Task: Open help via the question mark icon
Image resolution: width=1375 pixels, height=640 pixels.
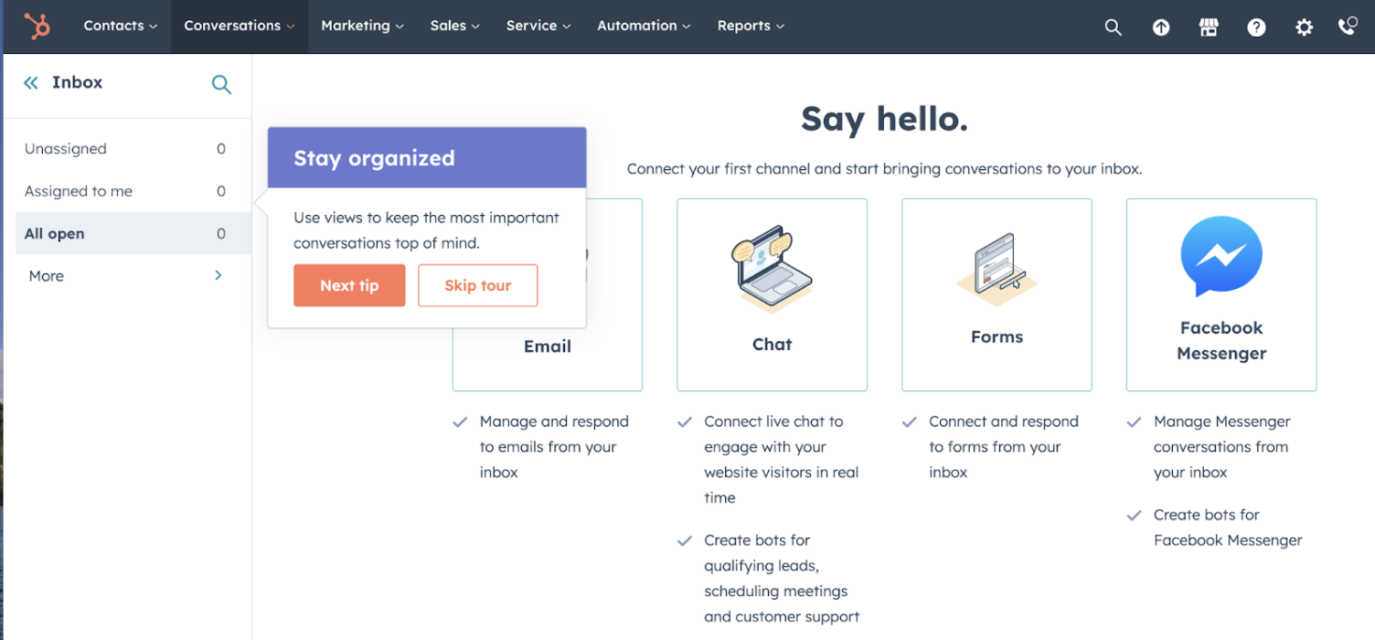Action: click(1256, 27)
